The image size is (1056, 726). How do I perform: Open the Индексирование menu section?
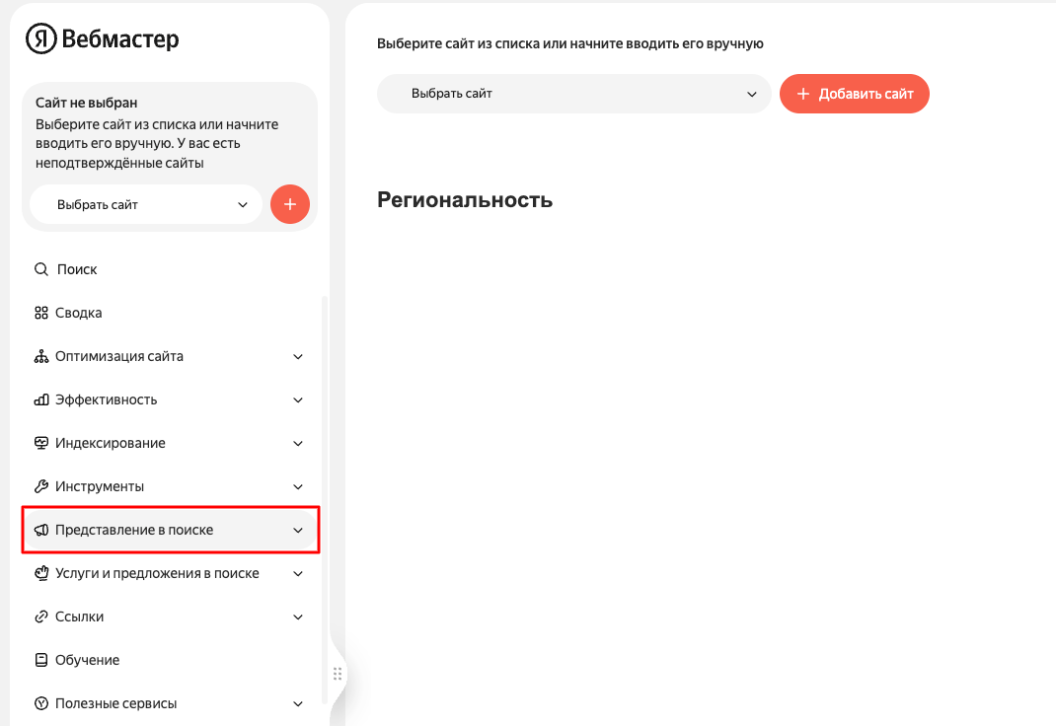point(170,443)
